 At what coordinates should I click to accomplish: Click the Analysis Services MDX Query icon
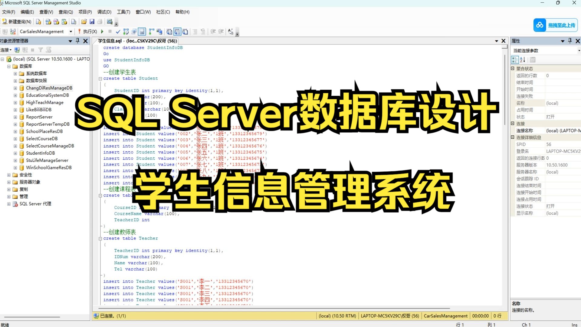pyautogui.click(x=48, y=21)
